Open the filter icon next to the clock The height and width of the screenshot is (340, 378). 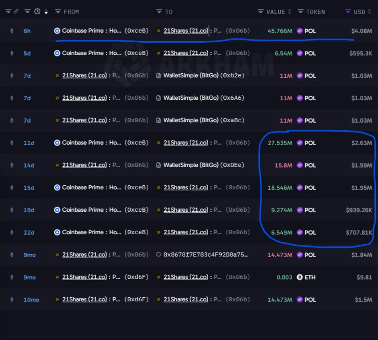point(27,11)
